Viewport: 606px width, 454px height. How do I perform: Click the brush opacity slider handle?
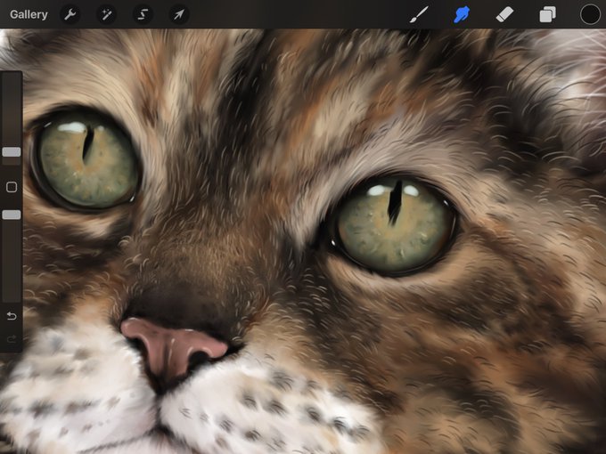[x=12, y=215]
